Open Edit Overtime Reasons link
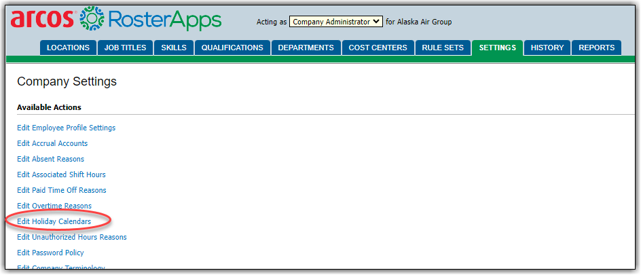This screenshot has width=641, height=275. 54,206
